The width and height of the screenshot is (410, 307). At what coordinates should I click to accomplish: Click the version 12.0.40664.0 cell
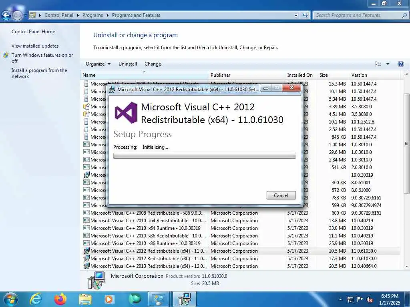(x=364, y=266)
